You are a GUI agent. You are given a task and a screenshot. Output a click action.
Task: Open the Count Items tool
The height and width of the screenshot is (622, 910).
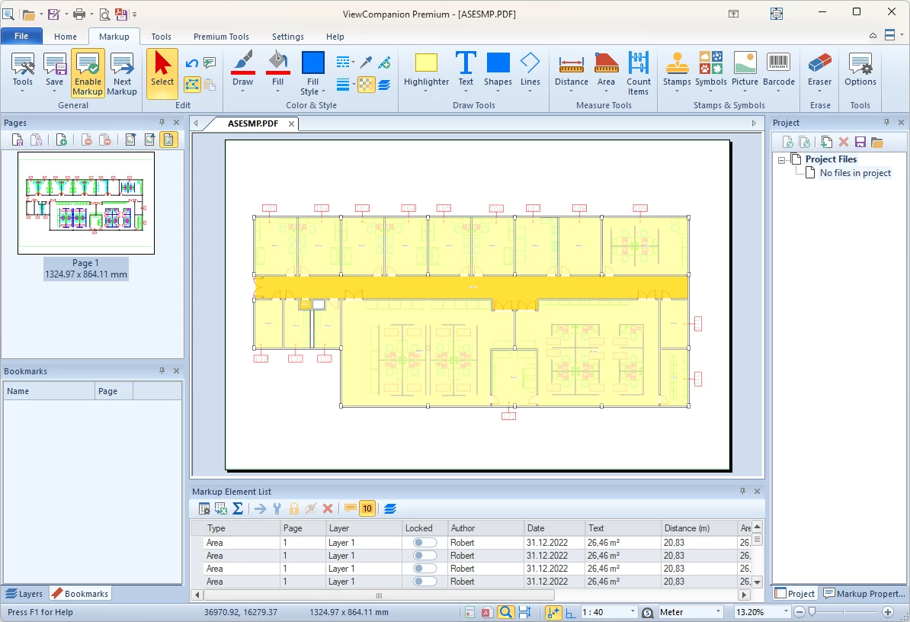coord(639,74)
